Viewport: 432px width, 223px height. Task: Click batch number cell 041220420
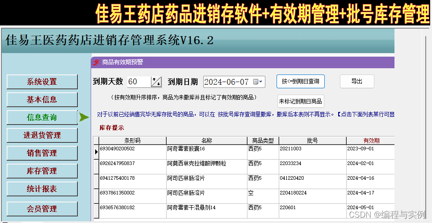point(312,182)
